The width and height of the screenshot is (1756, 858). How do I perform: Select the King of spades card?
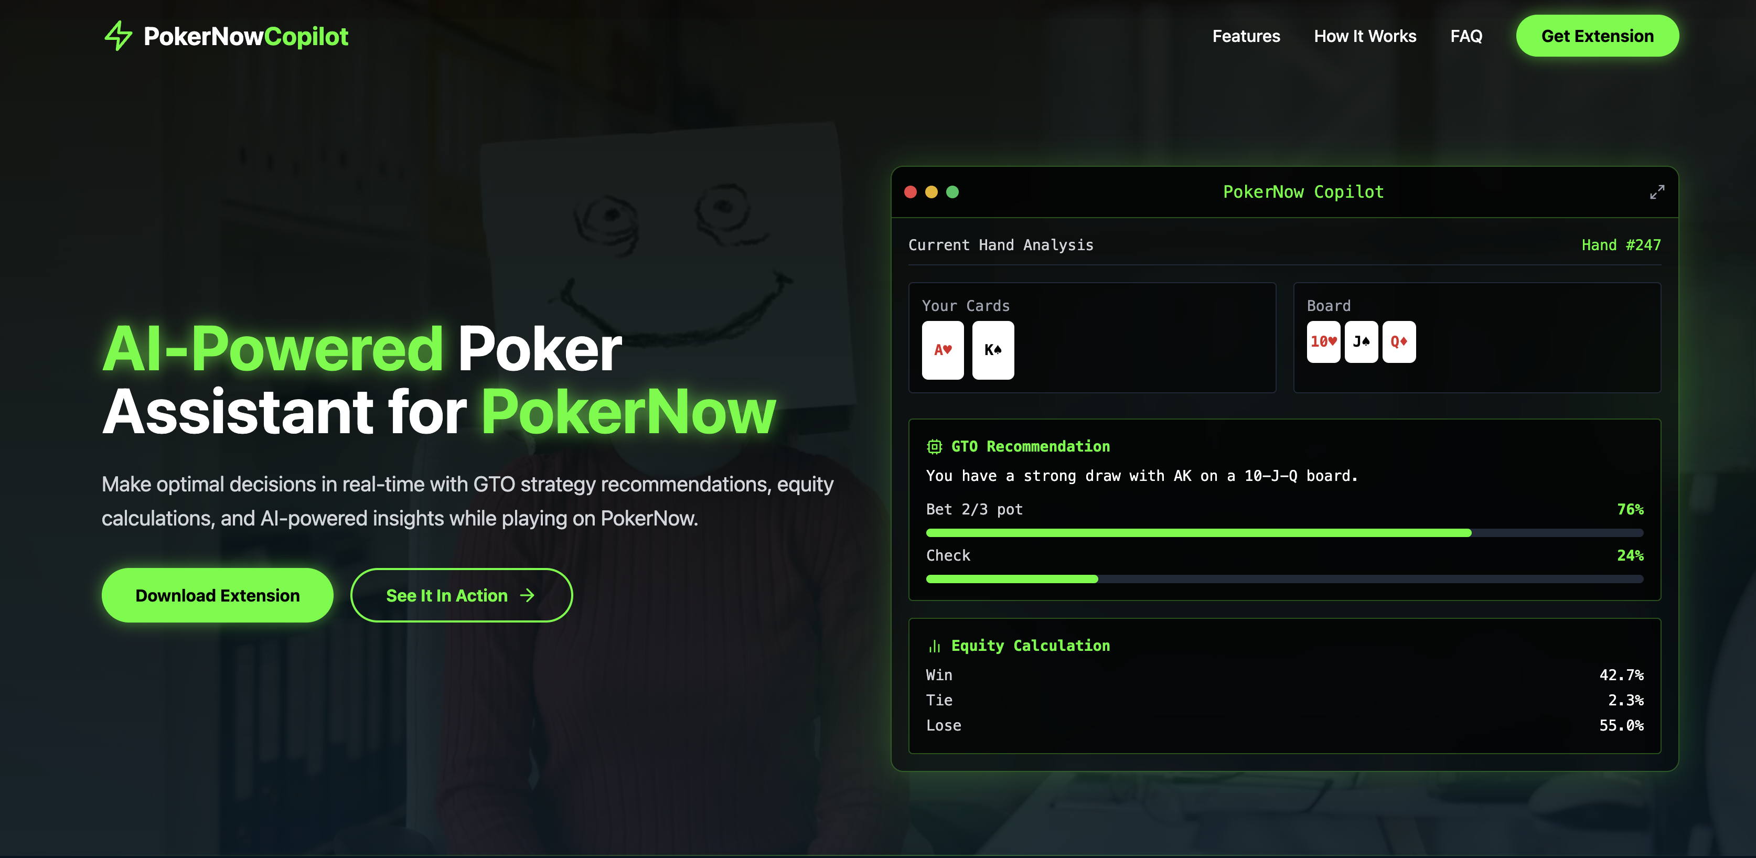pos(992,350)
